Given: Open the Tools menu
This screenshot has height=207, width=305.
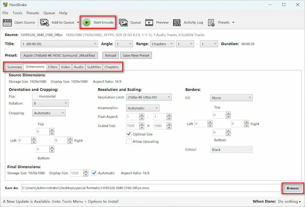Looking at the screenshot, I should click(17, 13).
